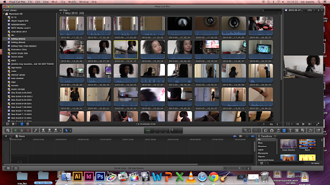
Task: Adjust the timeline zoom slider
Action: click(234, 168)
